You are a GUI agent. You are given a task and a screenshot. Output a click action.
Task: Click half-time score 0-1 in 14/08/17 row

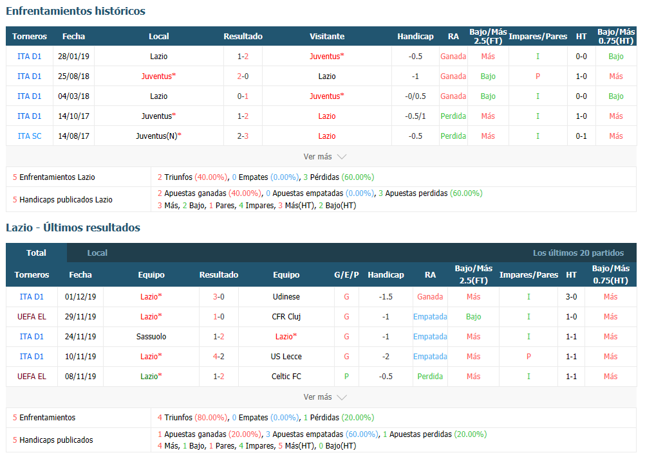pos(581,136)
